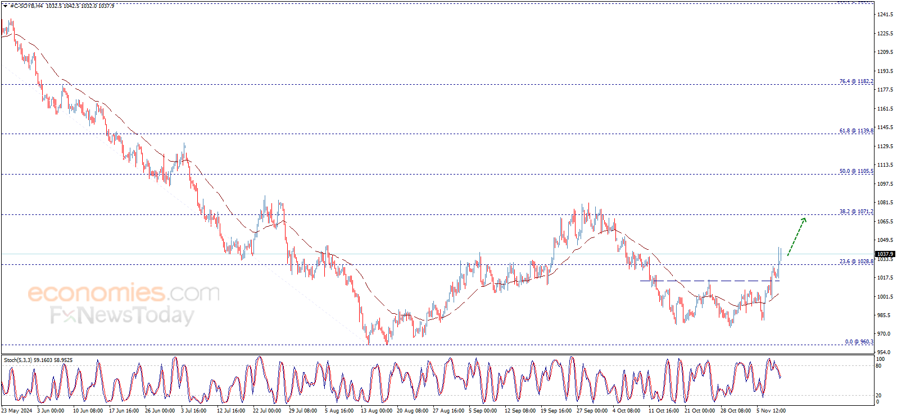Viewport: 897px width, 417px height.
Task: Click price axis value 1129.5
Action: [x=885, y=146]
